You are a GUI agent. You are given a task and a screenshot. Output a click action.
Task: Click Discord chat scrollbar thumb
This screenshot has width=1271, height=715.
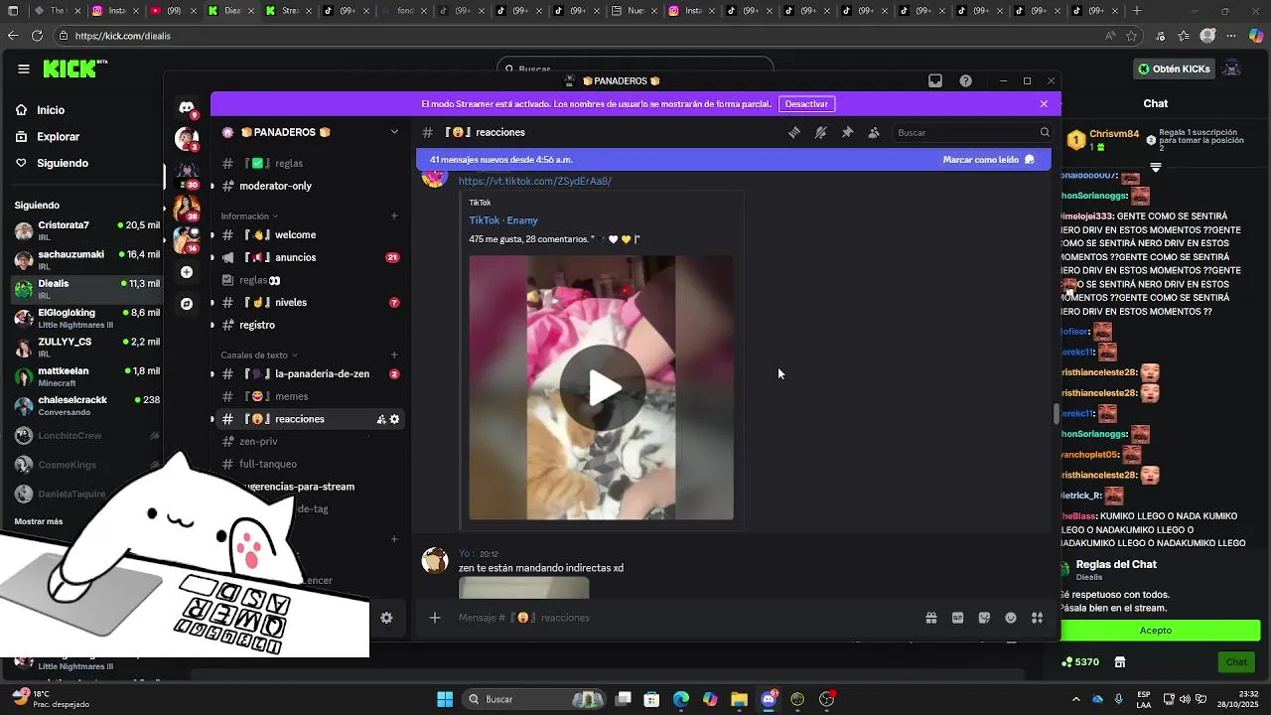click(x=1057, y=414)
